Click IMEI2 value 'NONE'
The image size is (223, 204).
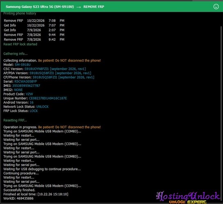pos(18,90)
